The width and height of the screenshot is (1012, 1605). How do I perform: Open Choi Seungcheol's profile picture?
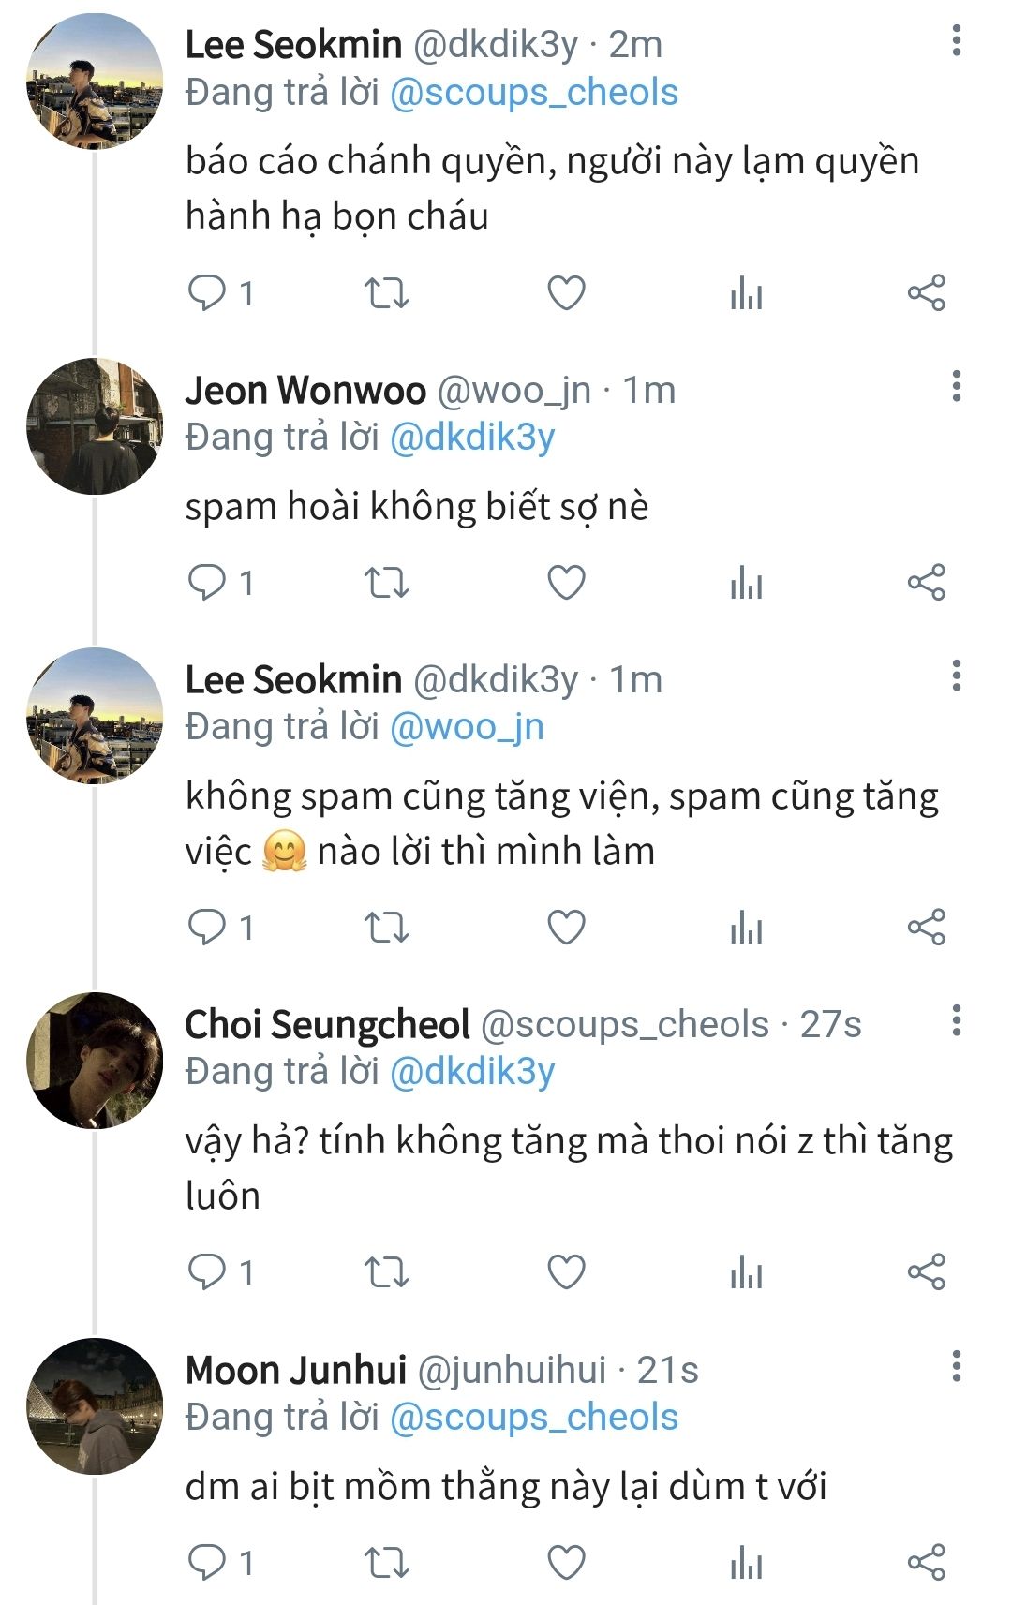[95, 1060]
